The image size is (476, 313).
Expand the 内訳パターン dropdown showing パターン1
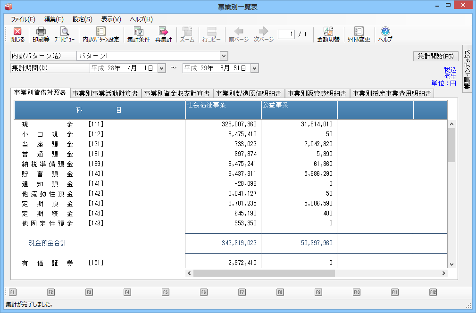click(x=224, y=56)
